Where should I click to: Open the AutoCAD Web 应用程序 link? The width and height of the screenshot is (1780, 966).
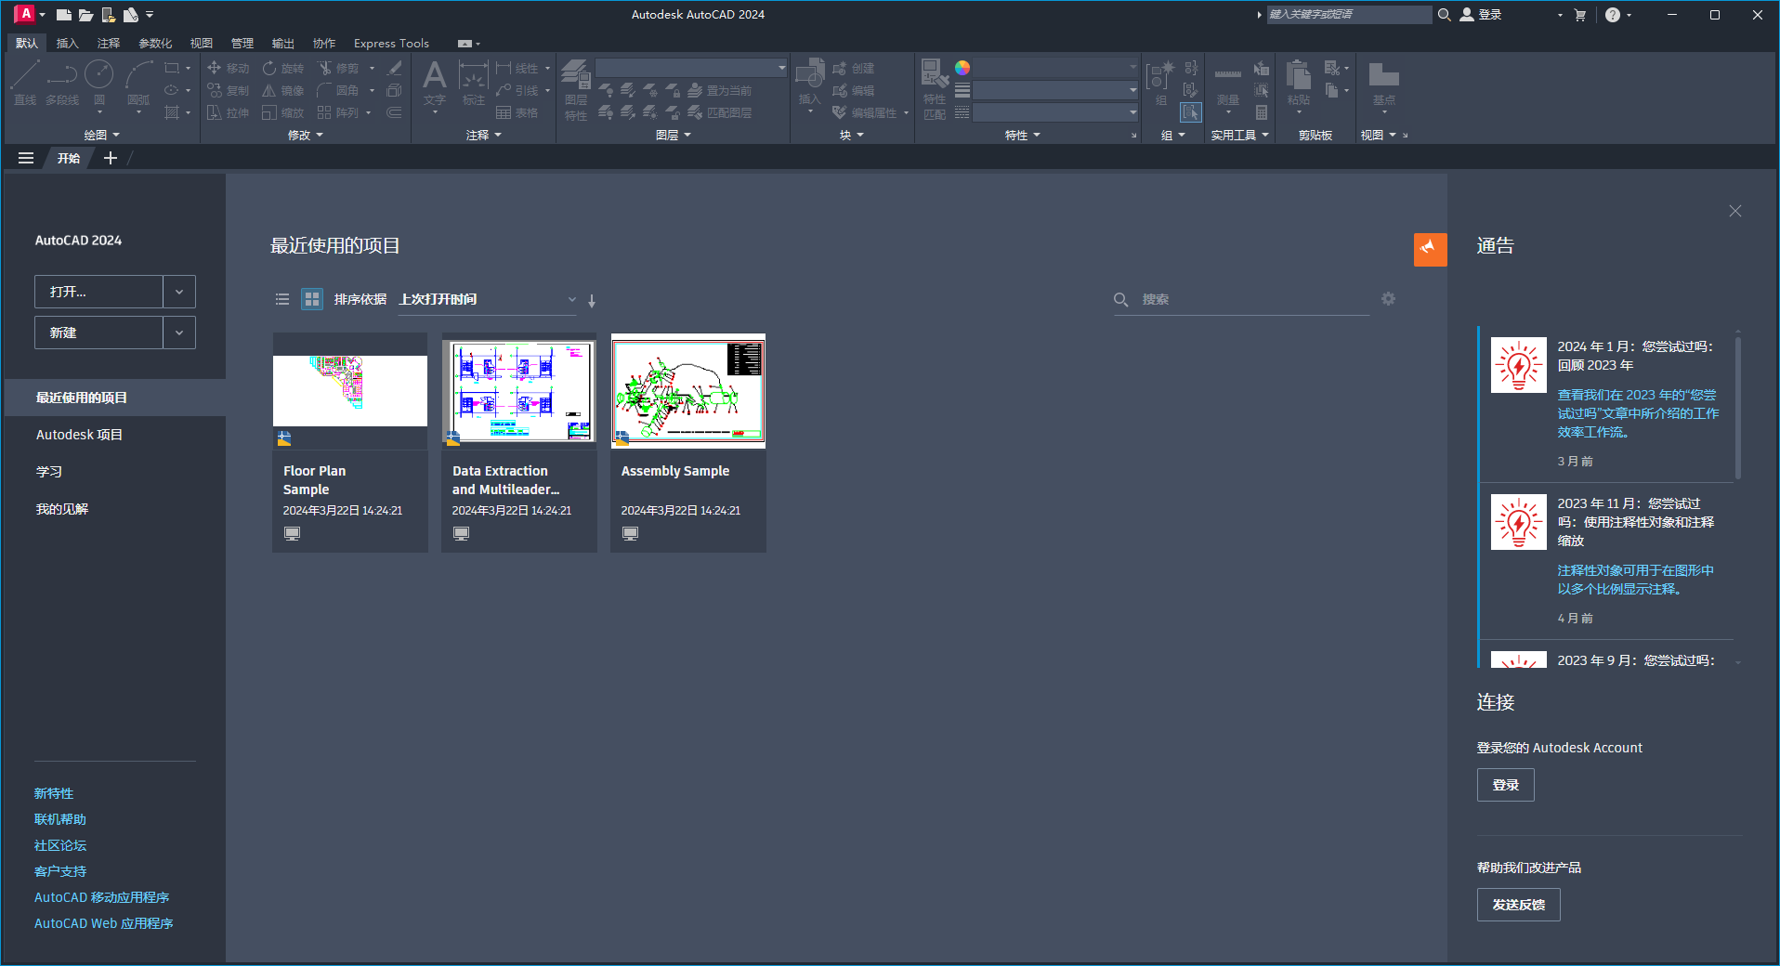tap(102, 922)
